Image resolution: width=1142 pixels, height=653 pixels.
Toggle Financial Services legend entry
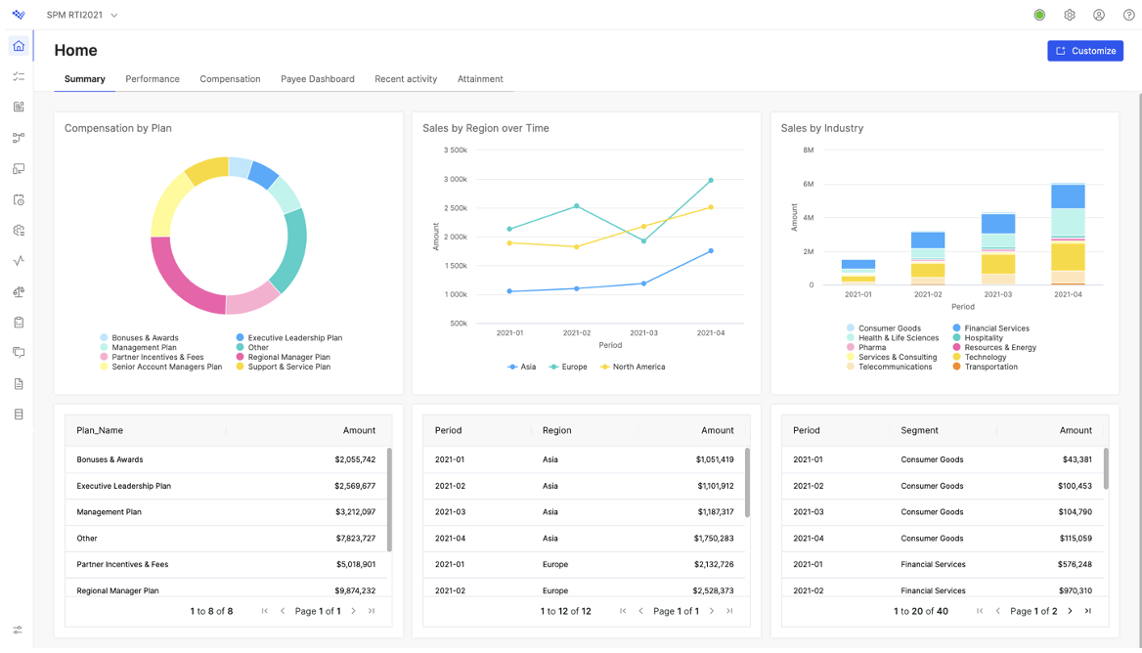click(990, 328)
